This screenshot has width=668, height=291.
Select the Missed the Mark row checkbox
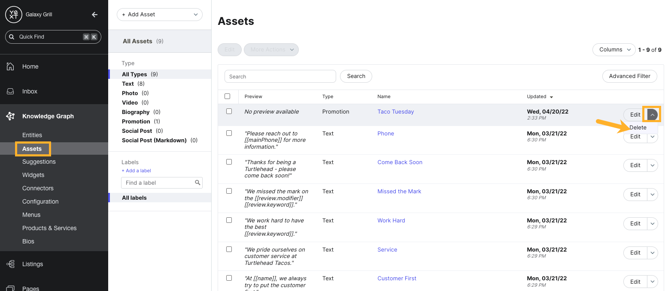229,191
